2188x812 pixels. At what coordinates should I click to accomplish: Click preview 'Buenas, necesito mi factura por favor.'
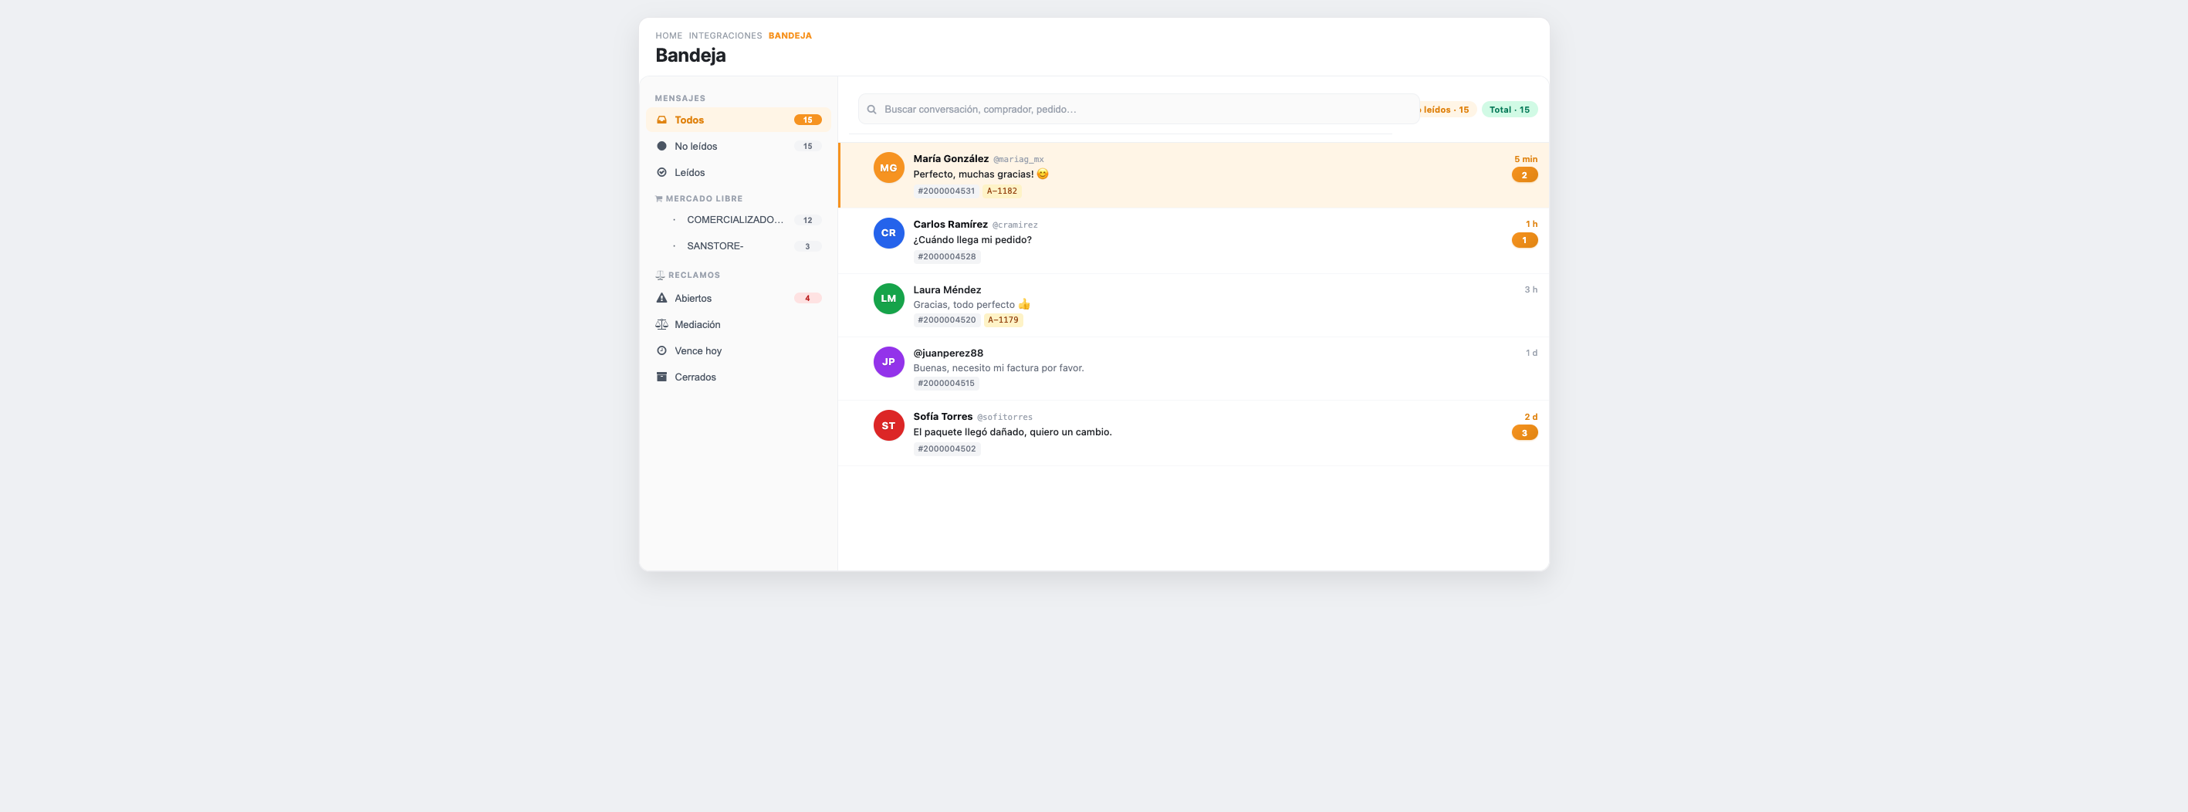coord(999,369)
